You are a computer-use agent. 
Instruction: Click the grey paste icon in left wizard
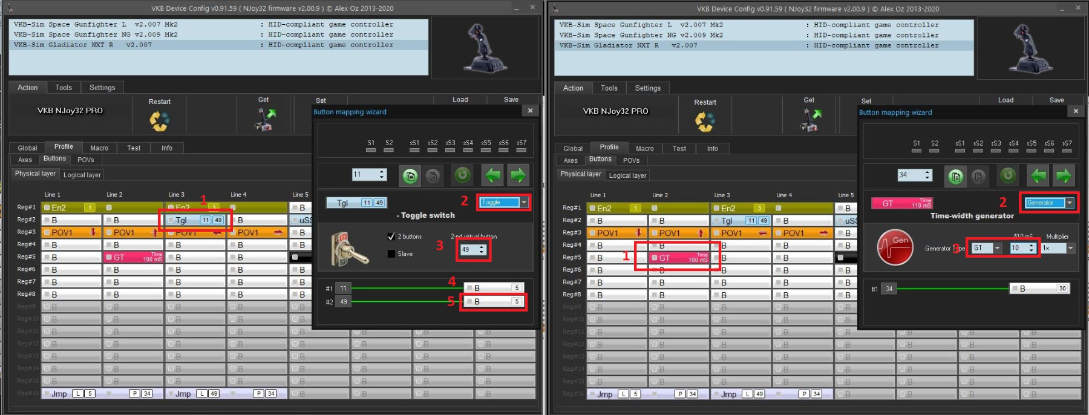coord(433,176)
